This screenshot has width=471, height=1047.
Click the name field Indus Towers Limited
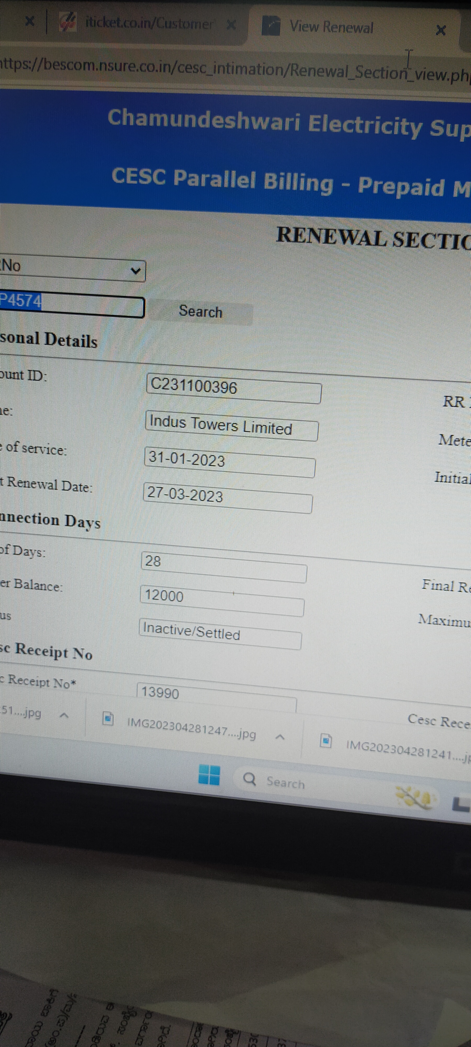point(232,426)
